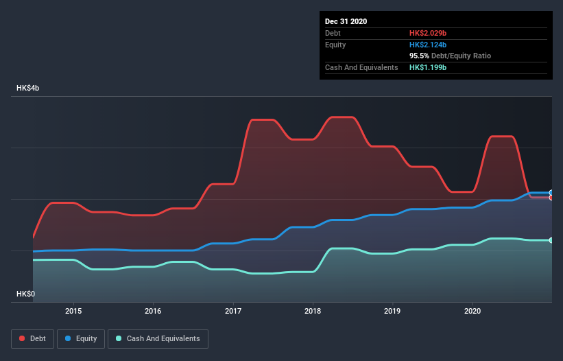
Task: Click the red Debt legend dot
Action: (22, 338)
